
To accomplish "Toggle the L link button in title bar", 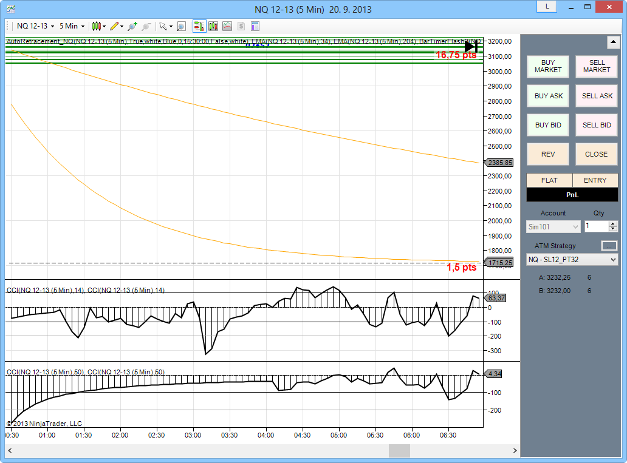I will (x=547, y=6).
